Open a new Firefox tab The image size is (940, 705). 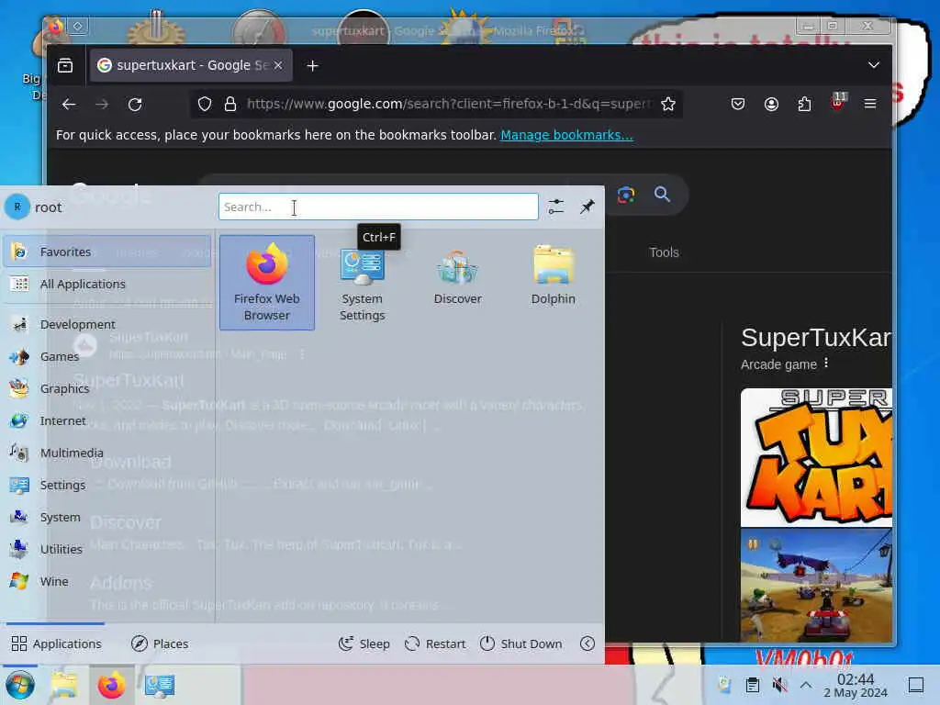pyautogui.click(x=312, y=66)
